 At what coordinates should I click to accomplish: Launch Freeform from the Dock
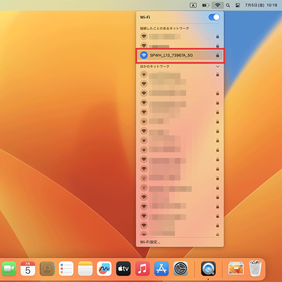pos(104,268)
